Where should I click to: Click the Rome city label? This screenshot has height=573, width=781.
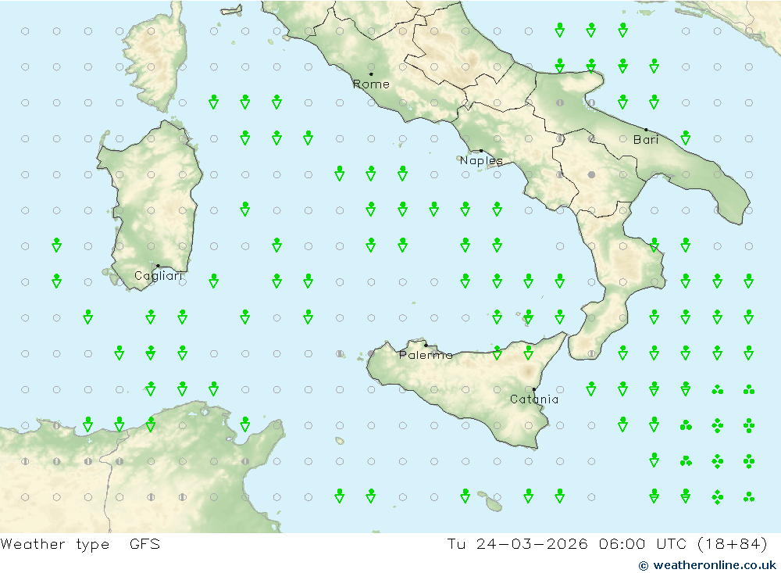[x=371, y=84]
